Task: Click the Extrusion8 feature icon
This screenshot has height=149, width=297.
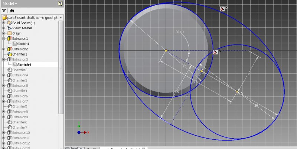Action: click(10, 112)
